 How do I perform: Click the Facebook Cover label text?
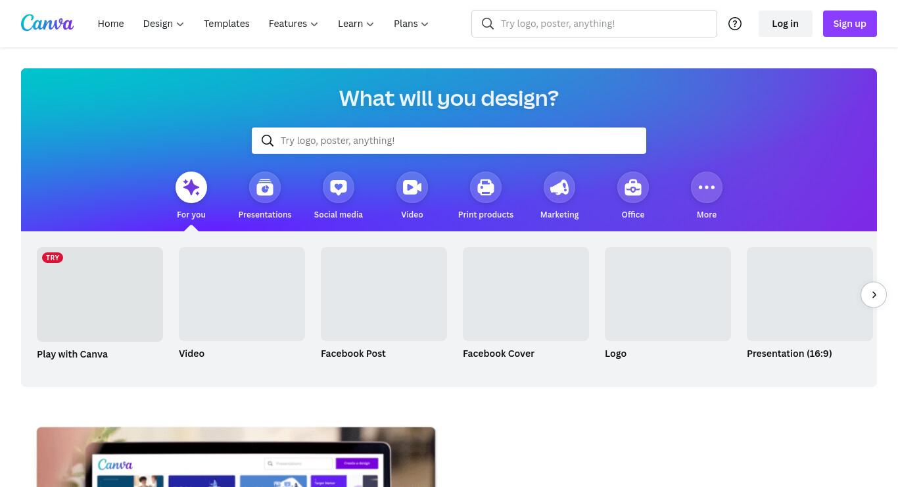click(x=498, y=354)
